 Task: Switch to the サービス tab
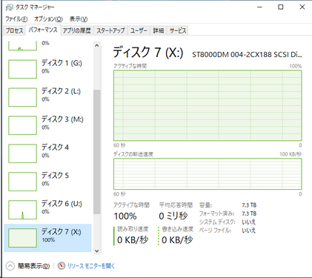coord(178,30)
